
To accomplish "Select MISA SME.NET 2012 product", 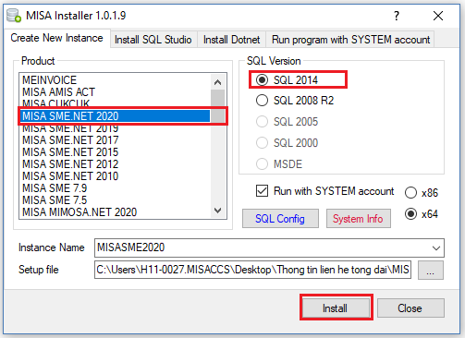I will 115,164.
